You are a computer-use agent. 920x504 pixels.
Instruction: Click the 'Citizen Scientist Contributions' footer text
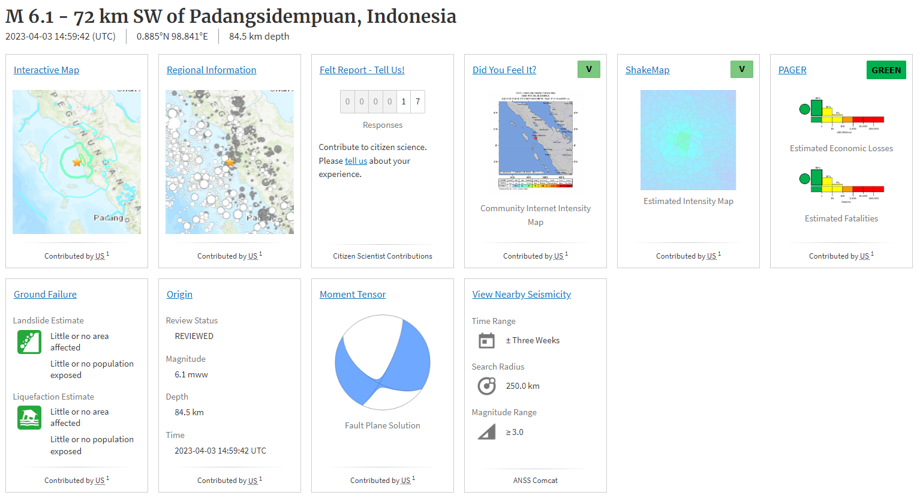[383, 256]
